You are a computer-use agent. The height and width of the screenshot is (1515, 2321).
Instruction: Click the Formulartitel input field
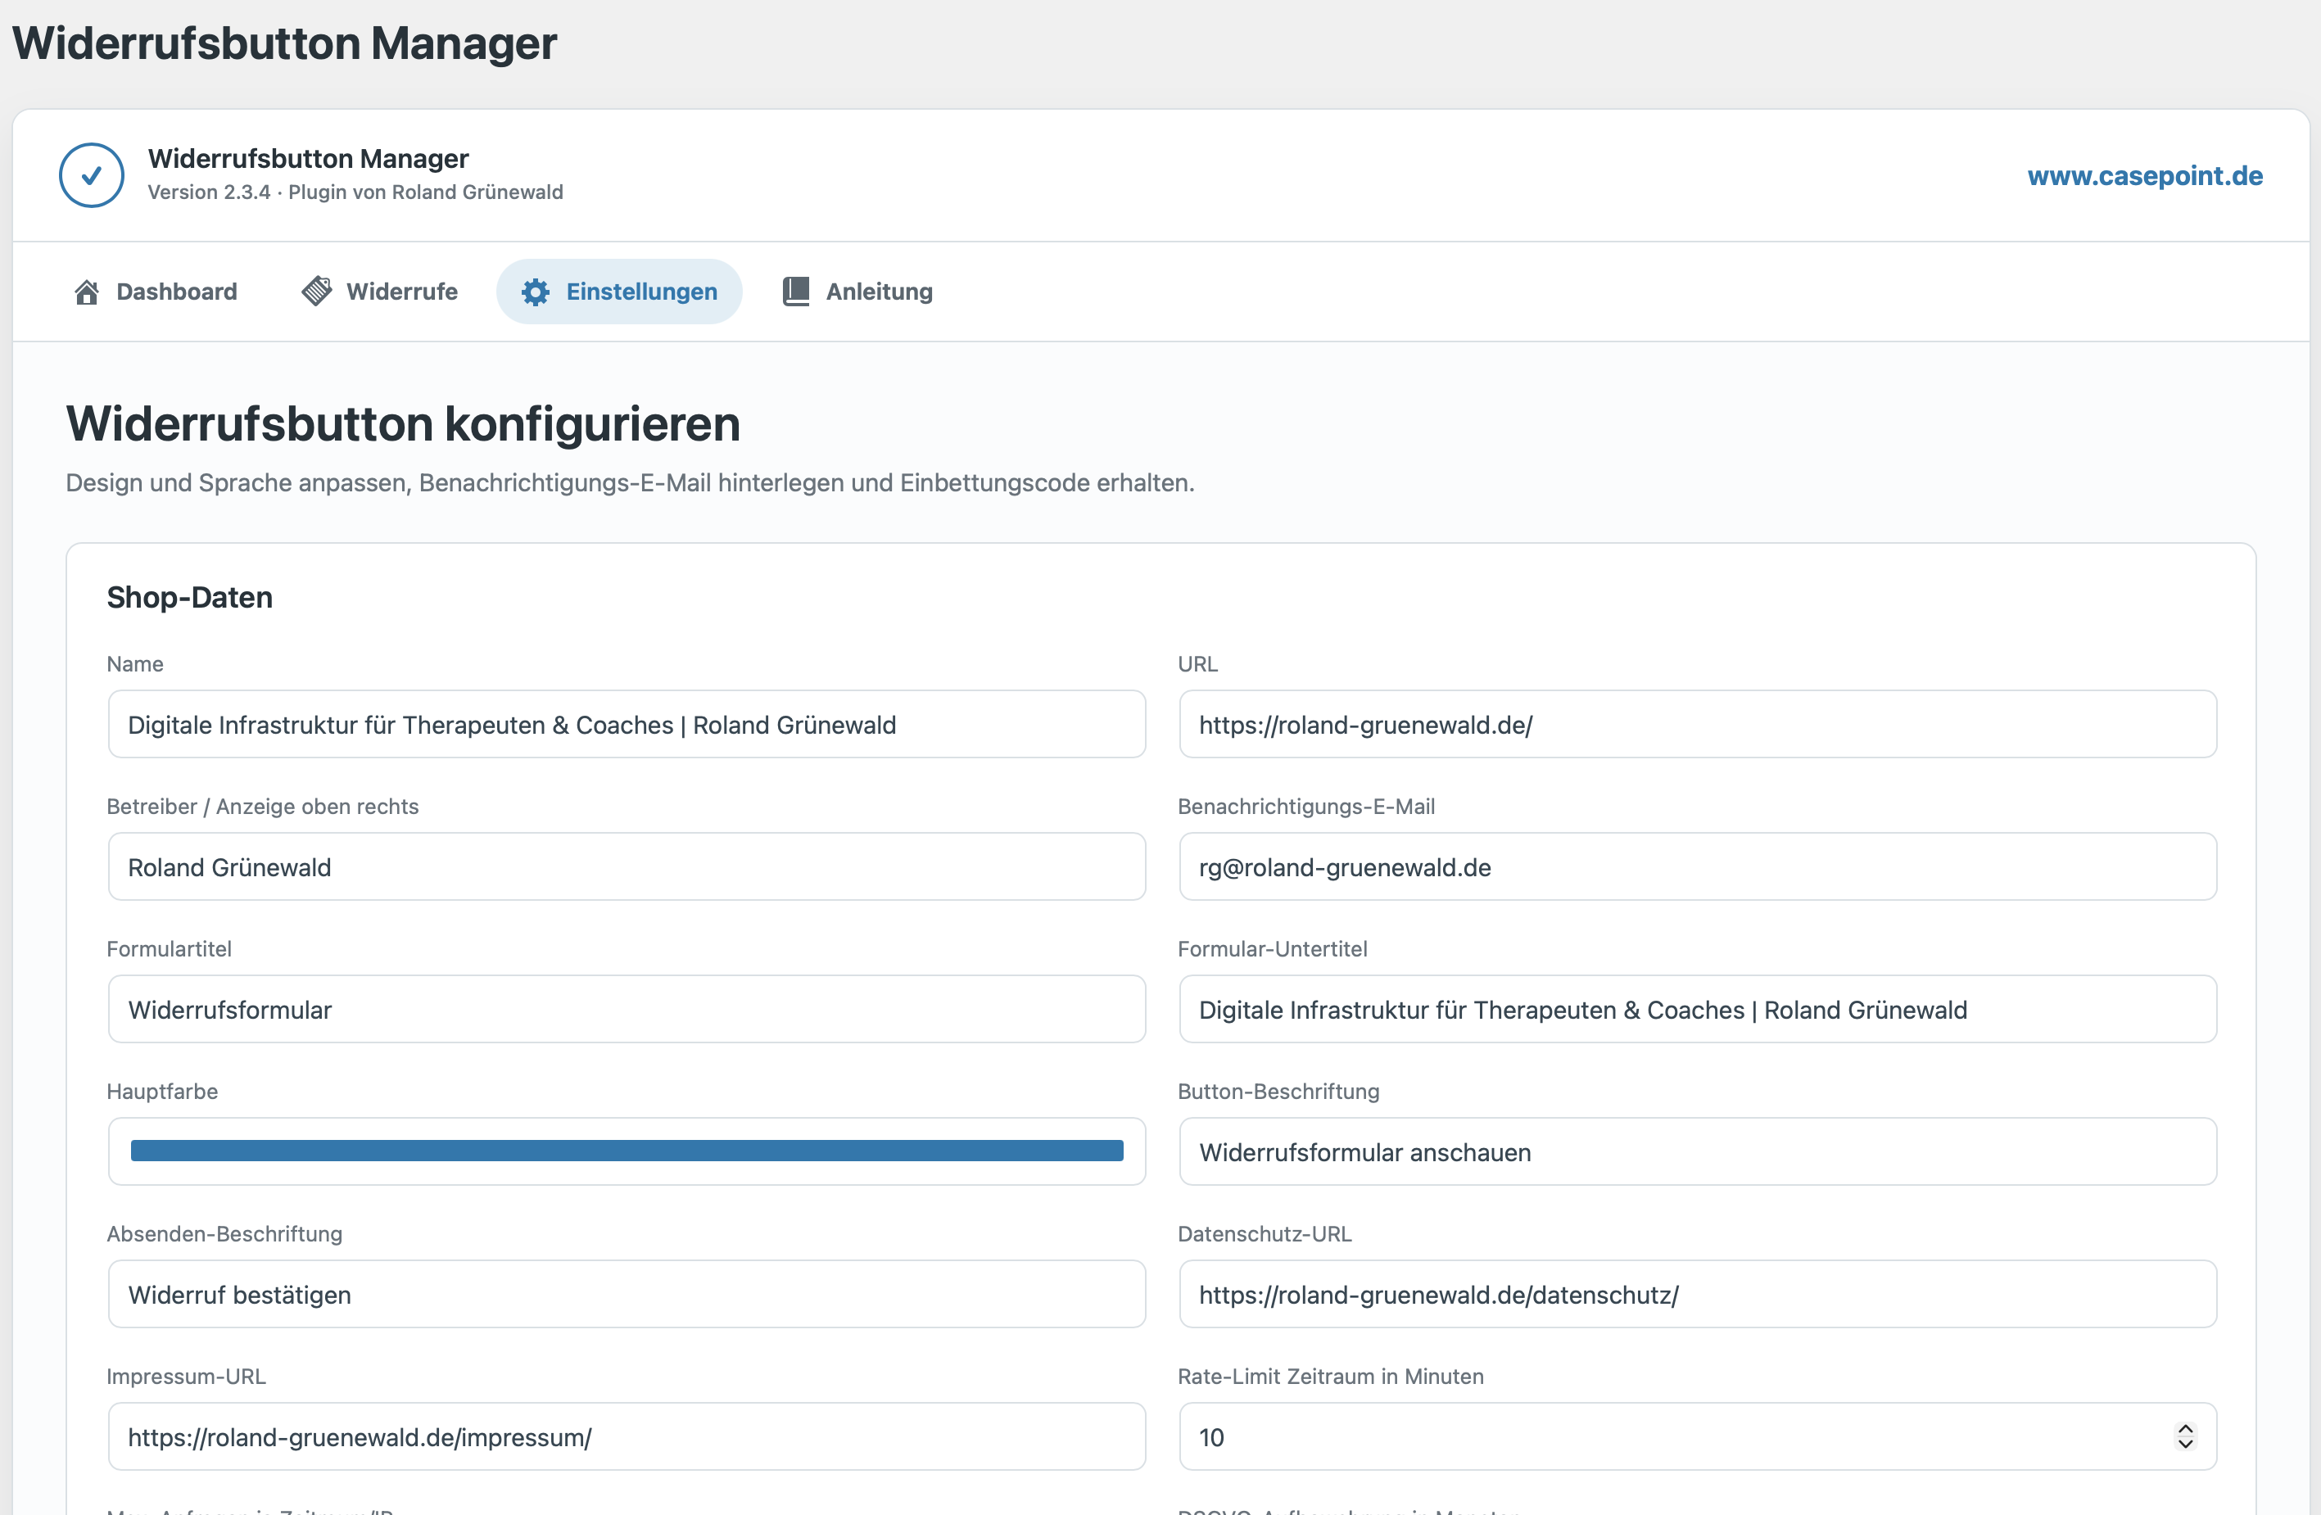(x=627, y=1009)
